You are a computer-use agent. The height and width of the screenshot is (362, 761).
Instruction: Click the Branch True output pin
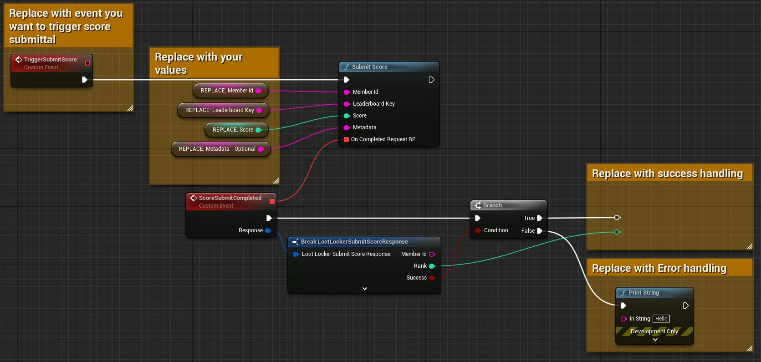click(x=540, y=218)
